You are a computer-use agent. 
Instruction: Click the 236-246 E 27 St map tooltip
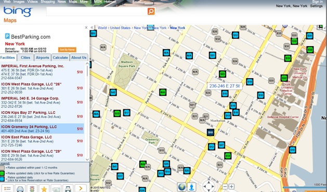(x=225, y=86)
